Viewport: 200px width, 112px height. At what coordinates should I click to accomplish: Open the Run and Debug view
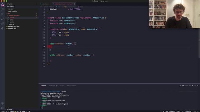pyautogui.click(x=2, y=19)
